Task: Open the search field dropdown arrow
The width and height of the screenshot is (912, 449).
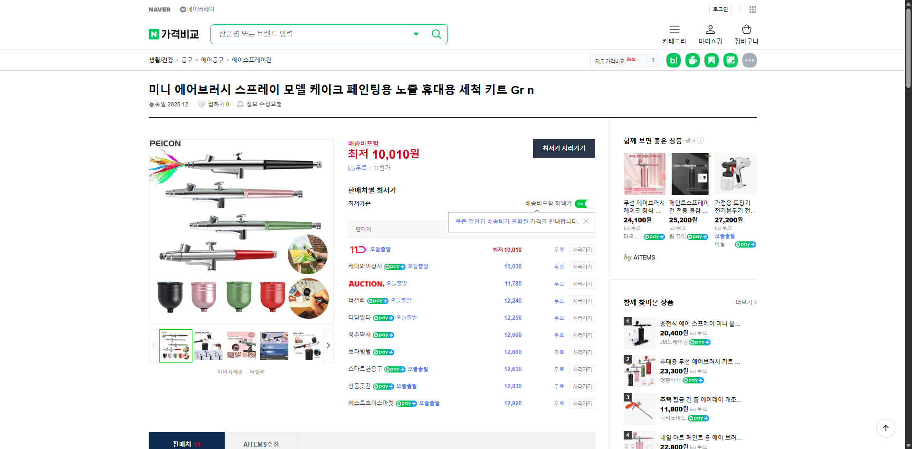Action: 416,34
